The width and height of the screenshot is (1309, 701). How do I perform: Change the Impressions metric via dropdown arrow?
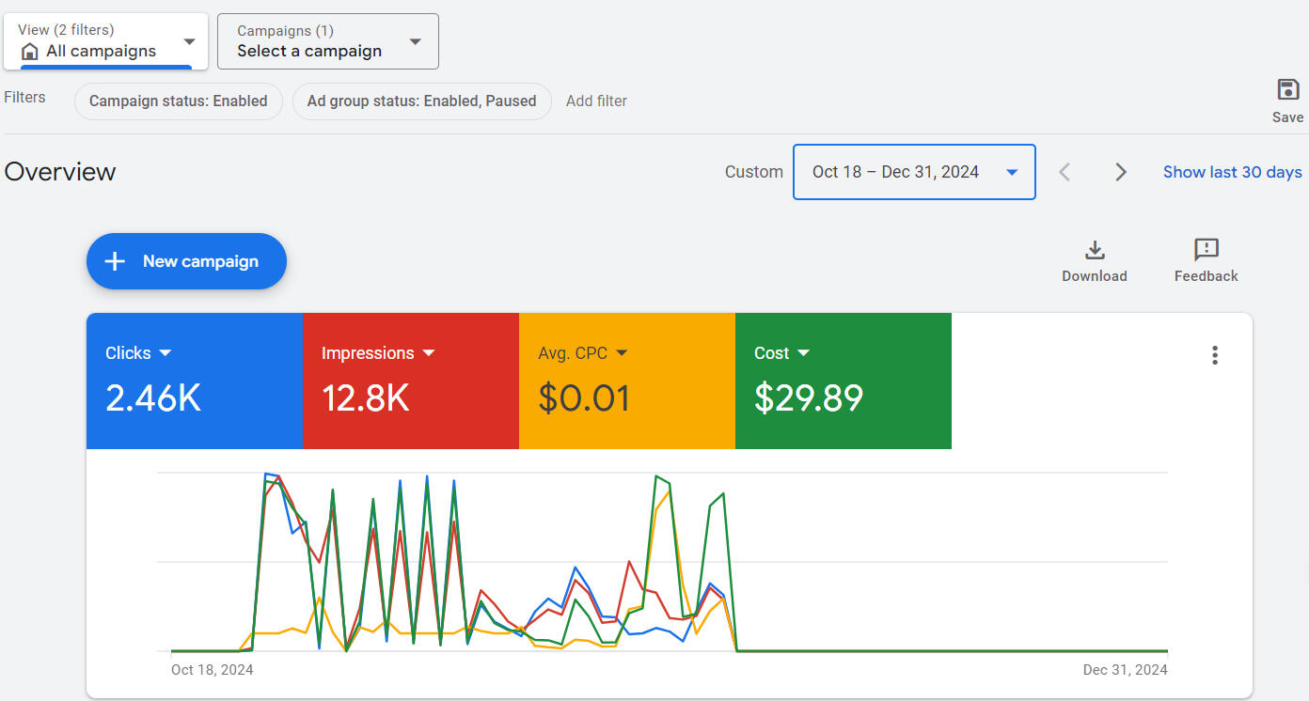pyautogui.click(x=429, y=353)
